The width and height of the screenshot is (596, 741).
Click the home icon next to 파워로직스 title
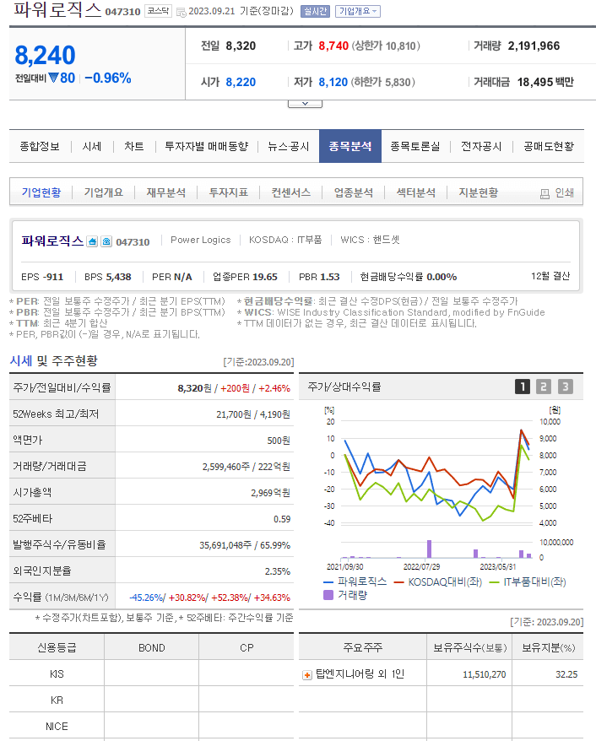click(92, 242)
